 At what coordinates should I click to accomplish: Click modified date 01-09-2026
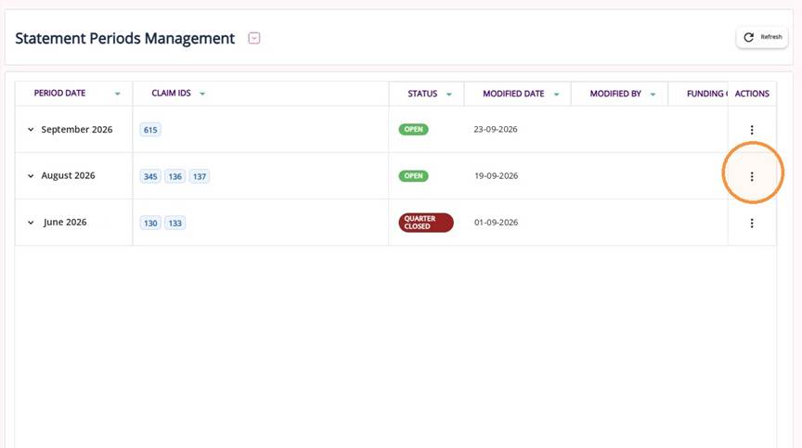coord(496,223)
